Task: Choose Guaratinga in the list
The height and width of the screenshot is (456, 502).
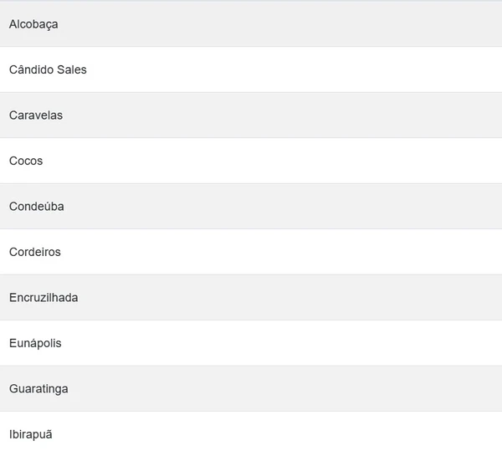Action: pyautogui.click(x=251, y=389)
